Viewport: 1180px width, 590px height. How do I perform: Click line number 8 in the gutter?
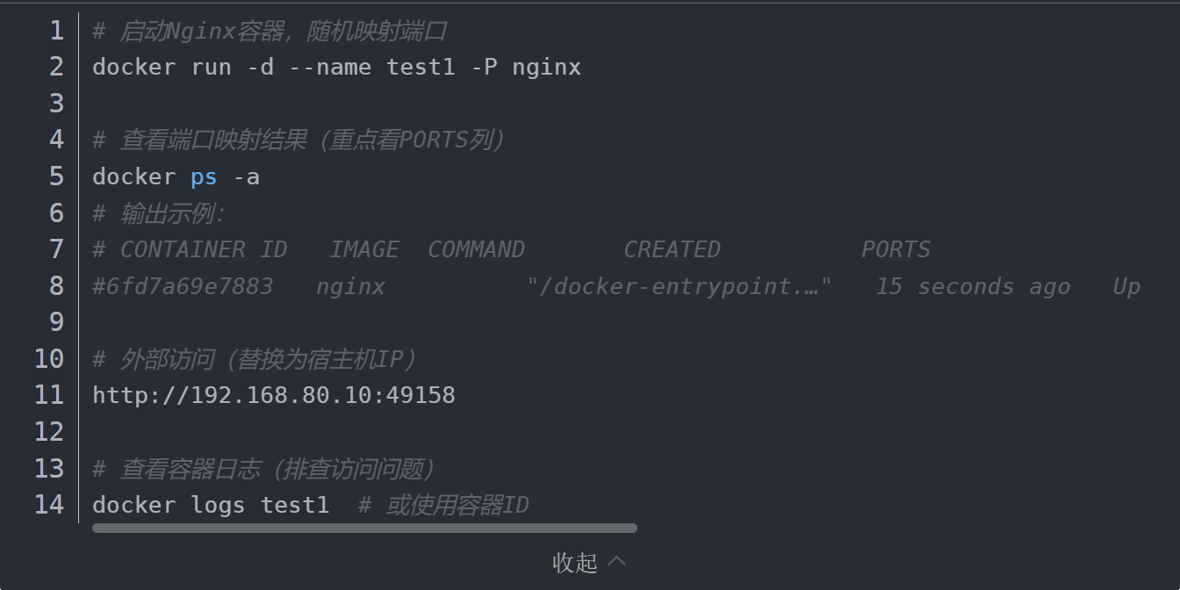[57, 286]
